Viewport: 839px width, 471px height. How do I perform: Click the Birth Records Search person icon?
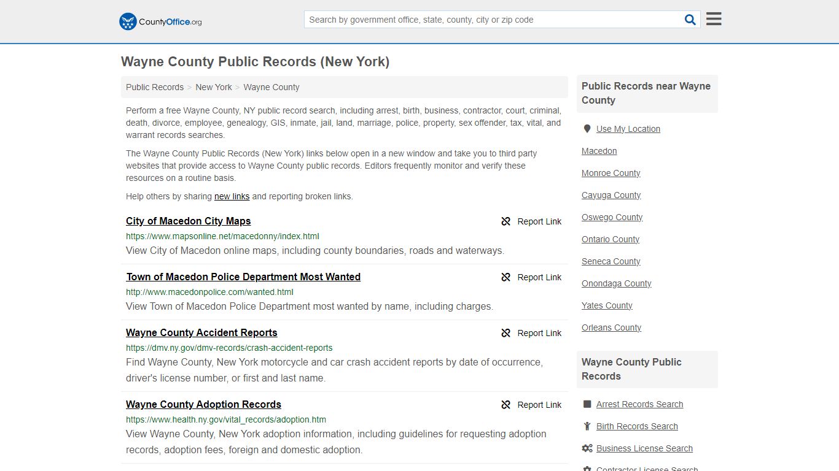(x=587, y=426)
